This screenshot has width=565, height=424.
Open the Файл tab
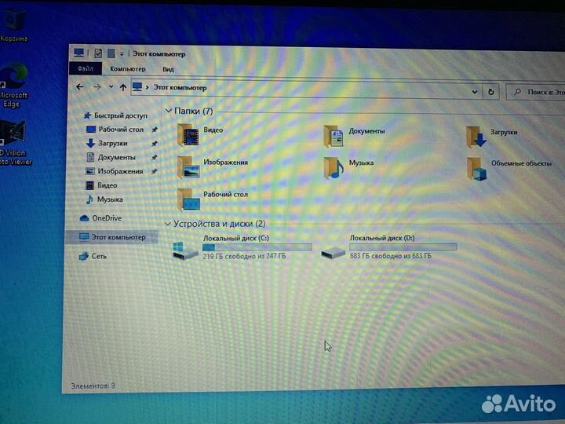pos(85,68)
